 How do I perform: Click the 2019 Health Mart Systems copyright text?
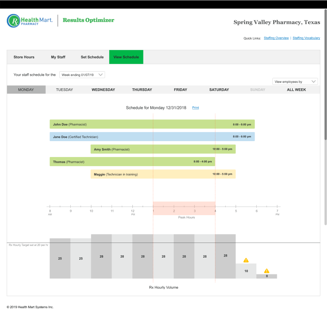[x=30, y=307]
